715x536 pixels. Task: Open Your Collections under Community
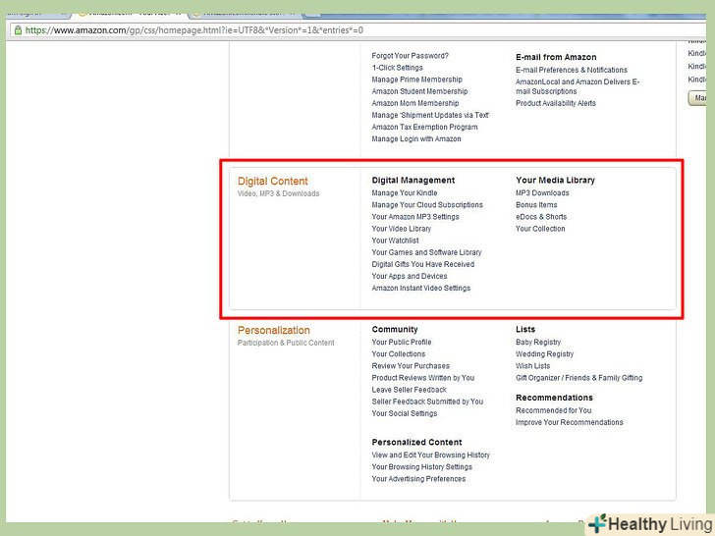[399, 353]
